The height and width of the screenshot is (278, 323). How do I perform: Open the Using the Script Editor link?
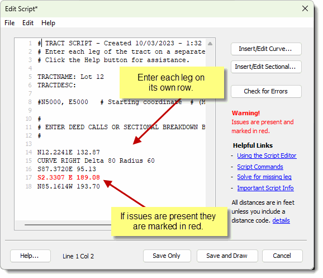point(267,156)
